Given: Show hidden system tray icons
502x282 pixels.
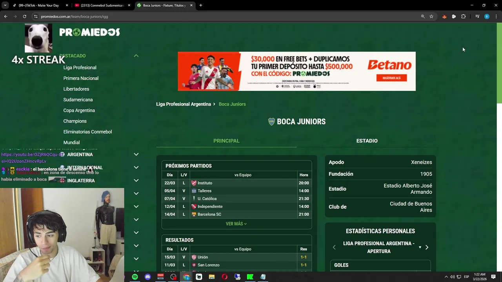Looking at the screenshot, I should coord(446,277).
